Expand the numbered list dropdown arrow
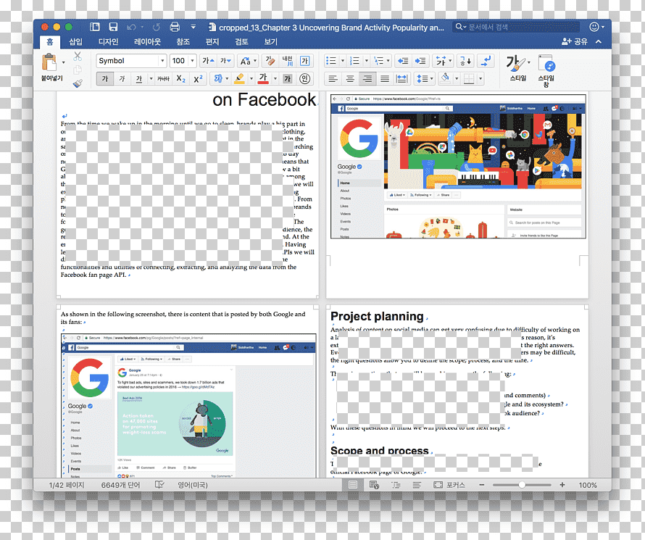Screen dimensions: 645x540 366,61
